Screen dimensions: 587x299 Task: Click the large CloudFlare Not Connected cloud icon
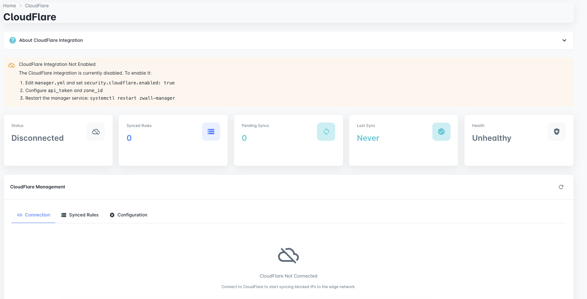pyautogui.click(x=289, y=255)
